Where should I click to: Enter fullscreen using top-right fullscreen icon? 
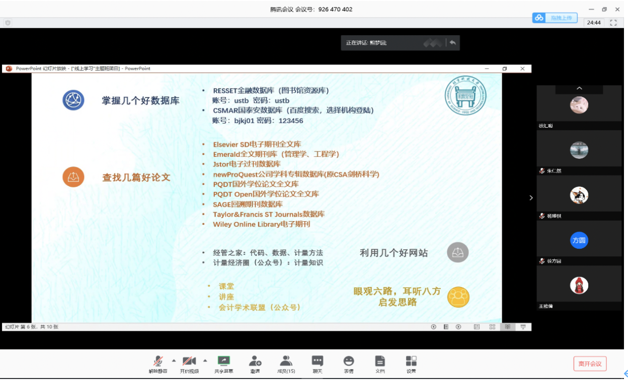[x=613, y=23]
